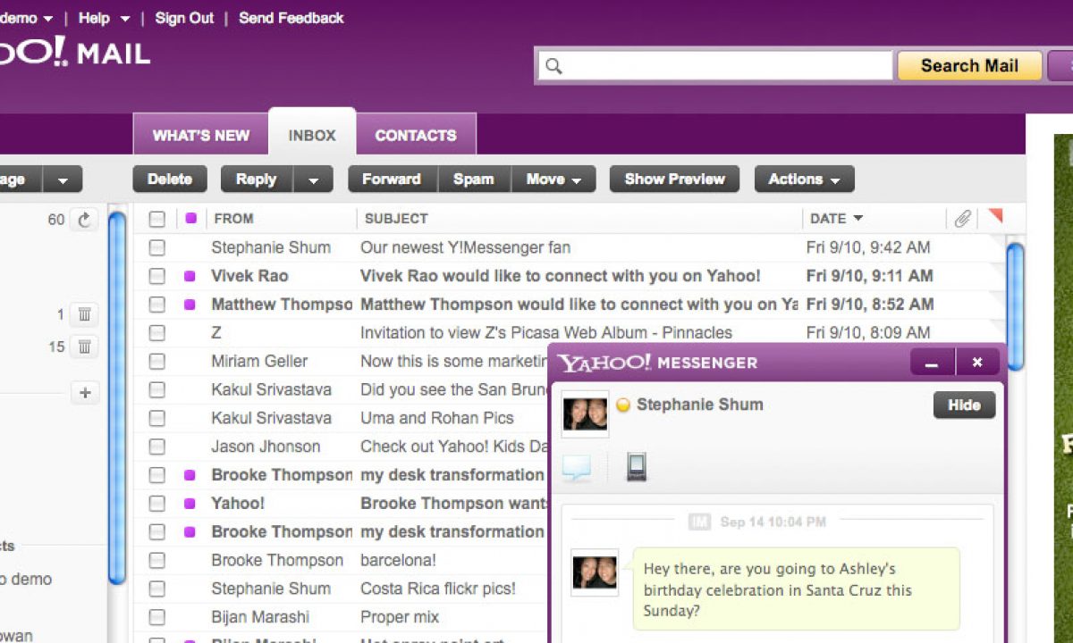
Task: Click Hide button in Messenger
Action: tap(964, 405)
